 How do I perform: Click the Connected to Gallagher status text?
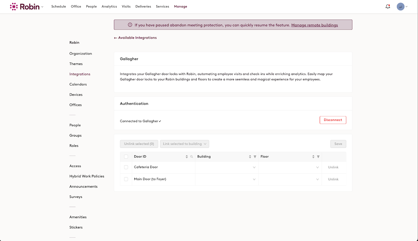click(x=141, y=121)
